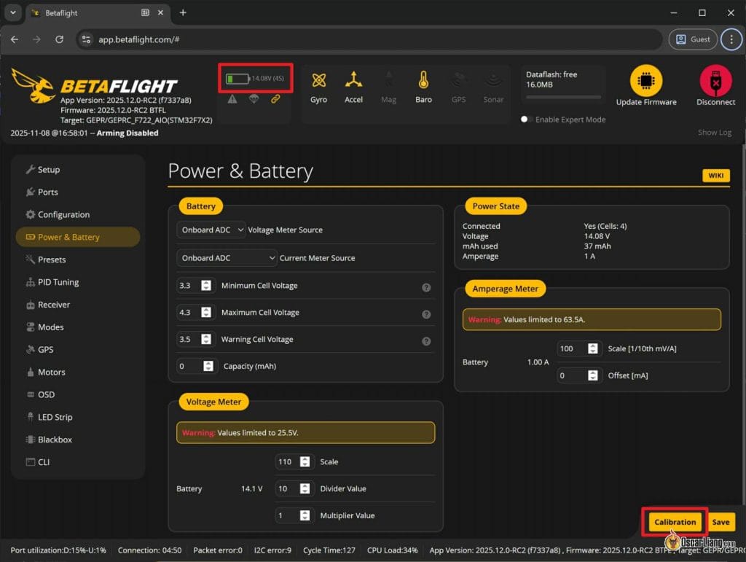This screenshot has height=562, width=746.
Task: Adjust Multiplier Value stepper arrows
Action: pyautogui.click(x=305, y=515)
